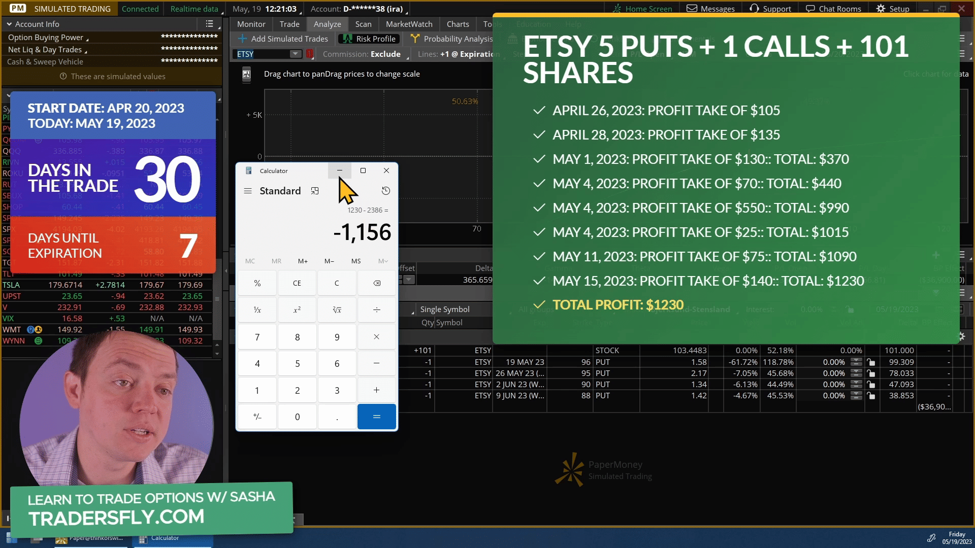Image resolution: width=975 pixels, height=548 pixels.
Task: Click the red icon beside ETSY symbol box
Action: pos(310,54)
